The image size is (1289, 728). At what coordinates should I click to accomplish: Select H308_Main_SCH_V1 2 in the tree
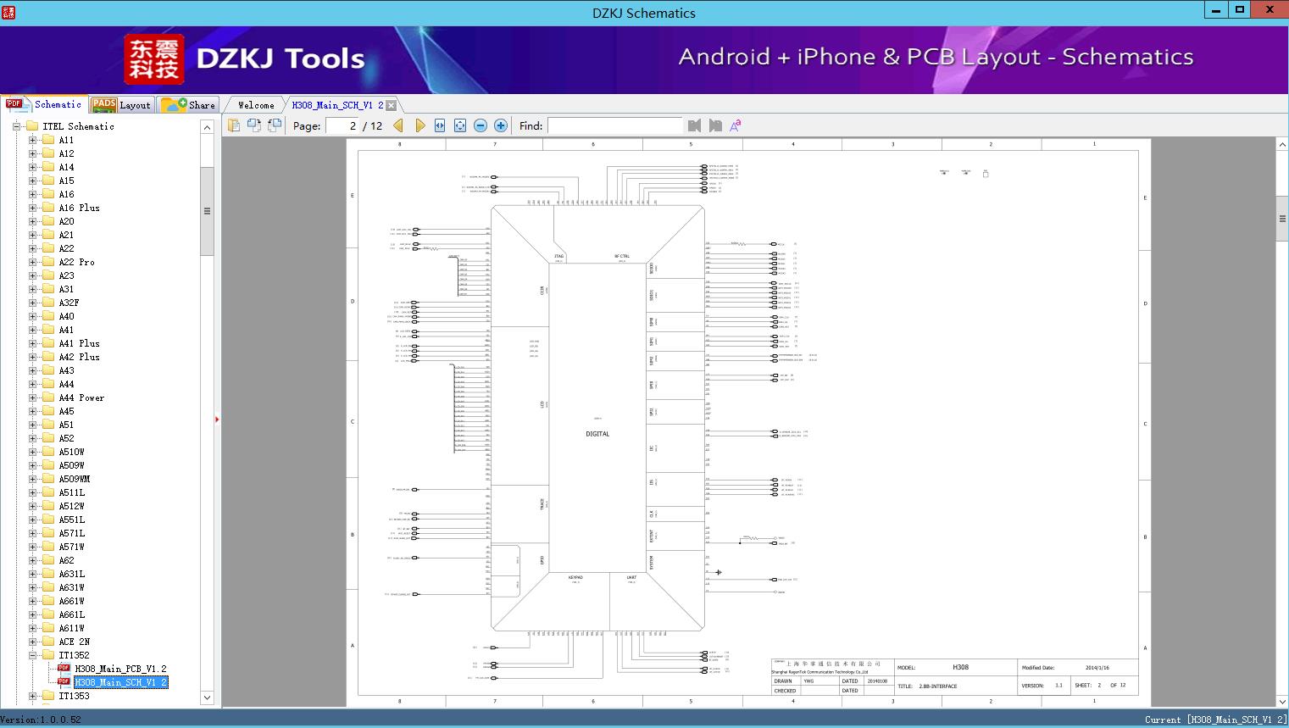(x=120, y=682)
